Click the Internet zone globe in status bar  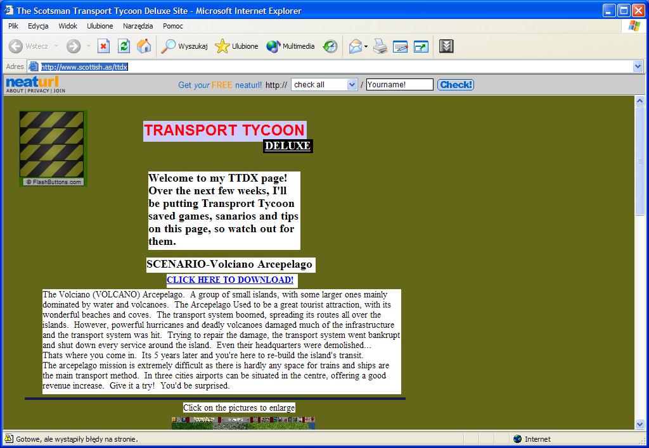pos(517,439)
